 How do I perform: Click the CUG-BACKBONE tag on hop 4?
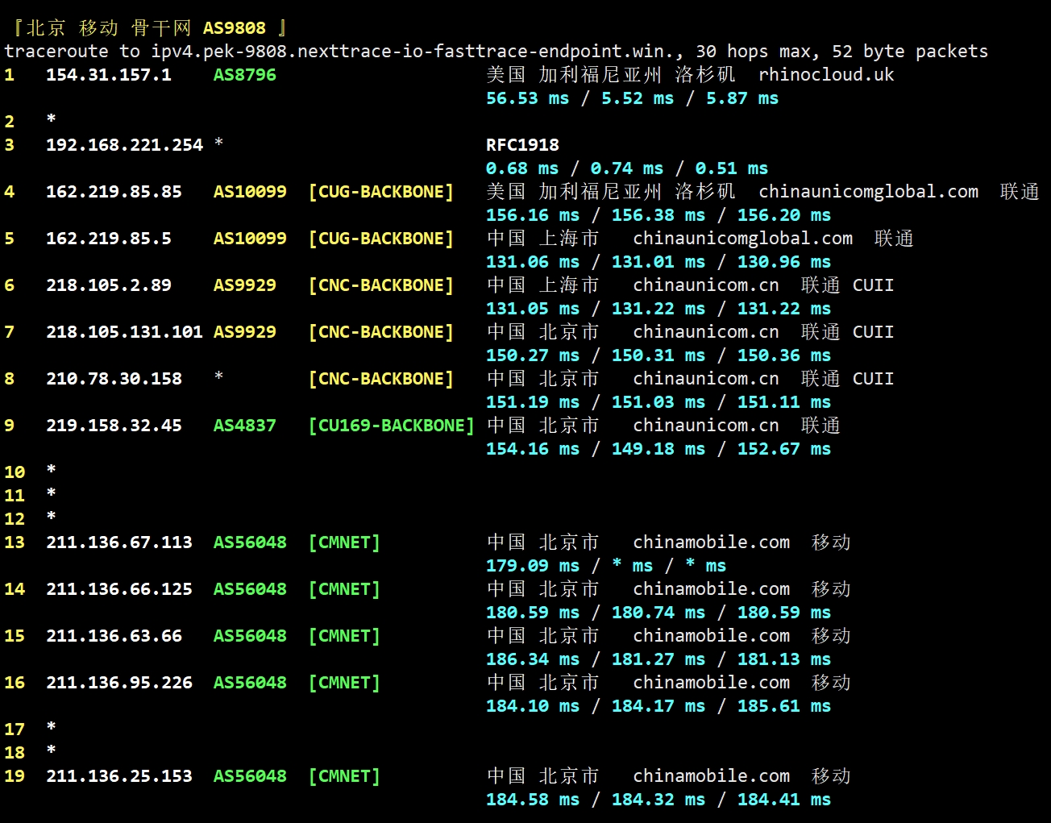[380, 192]
